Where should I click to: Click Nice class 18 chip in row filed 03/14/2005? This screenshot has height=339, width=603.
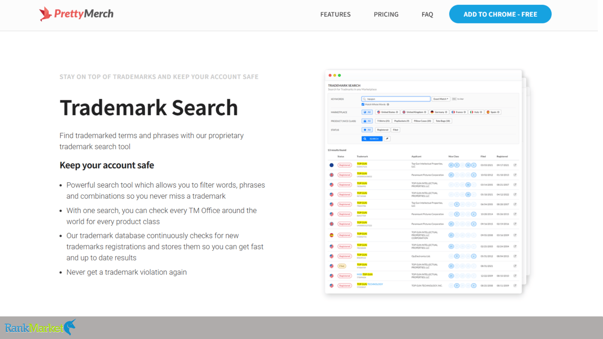coord(468,185)
